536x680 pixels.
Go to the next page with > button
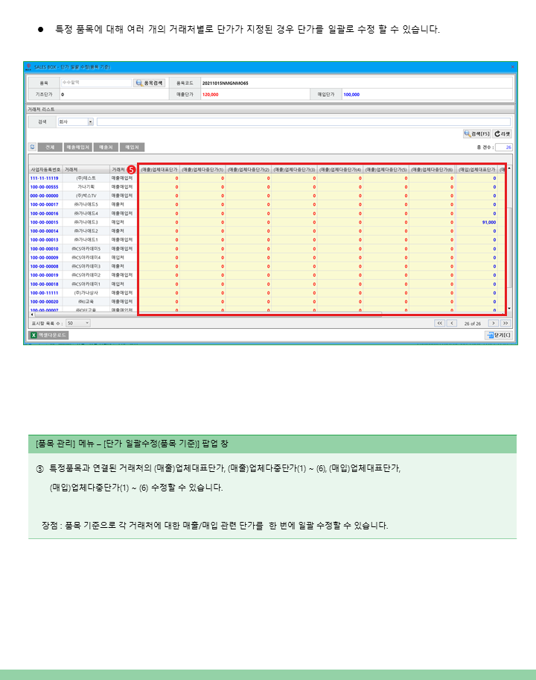(493, 323)
